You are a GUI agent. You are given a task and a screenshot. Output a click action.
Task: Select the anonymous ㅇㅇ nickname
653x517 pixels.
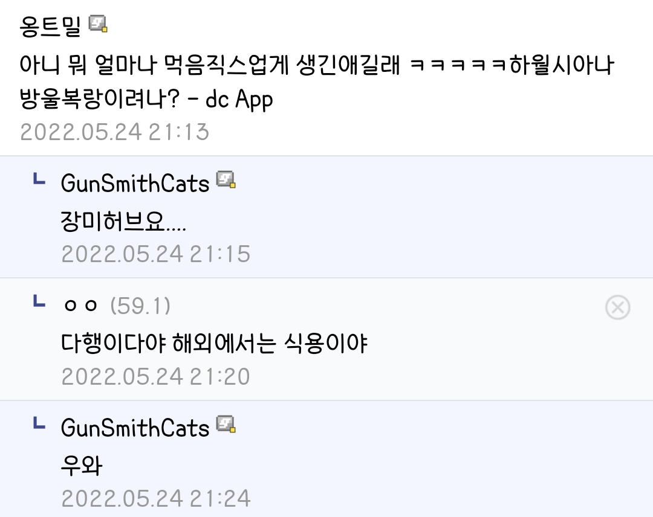click(x=80, y=306)
